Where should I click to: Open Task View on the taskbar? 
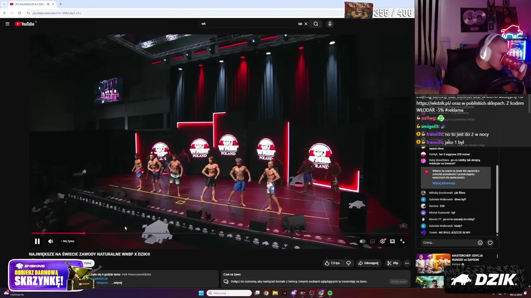(257, 293)
